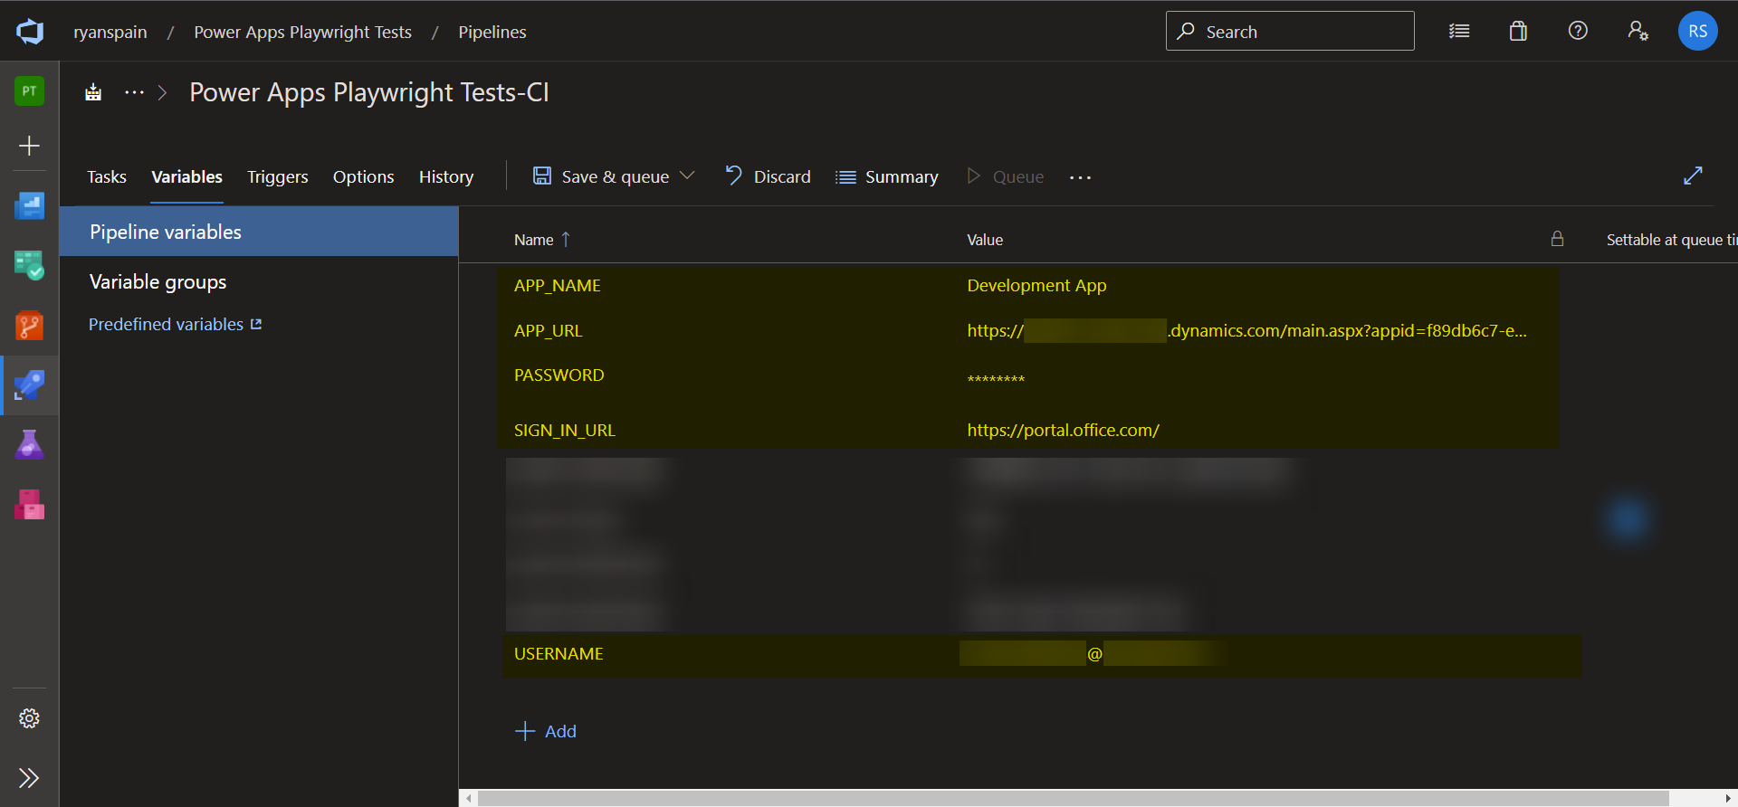The image size is (1738, 807).
Task: Select Pipeline variables in left panel
Action: [x=259, y=232]
